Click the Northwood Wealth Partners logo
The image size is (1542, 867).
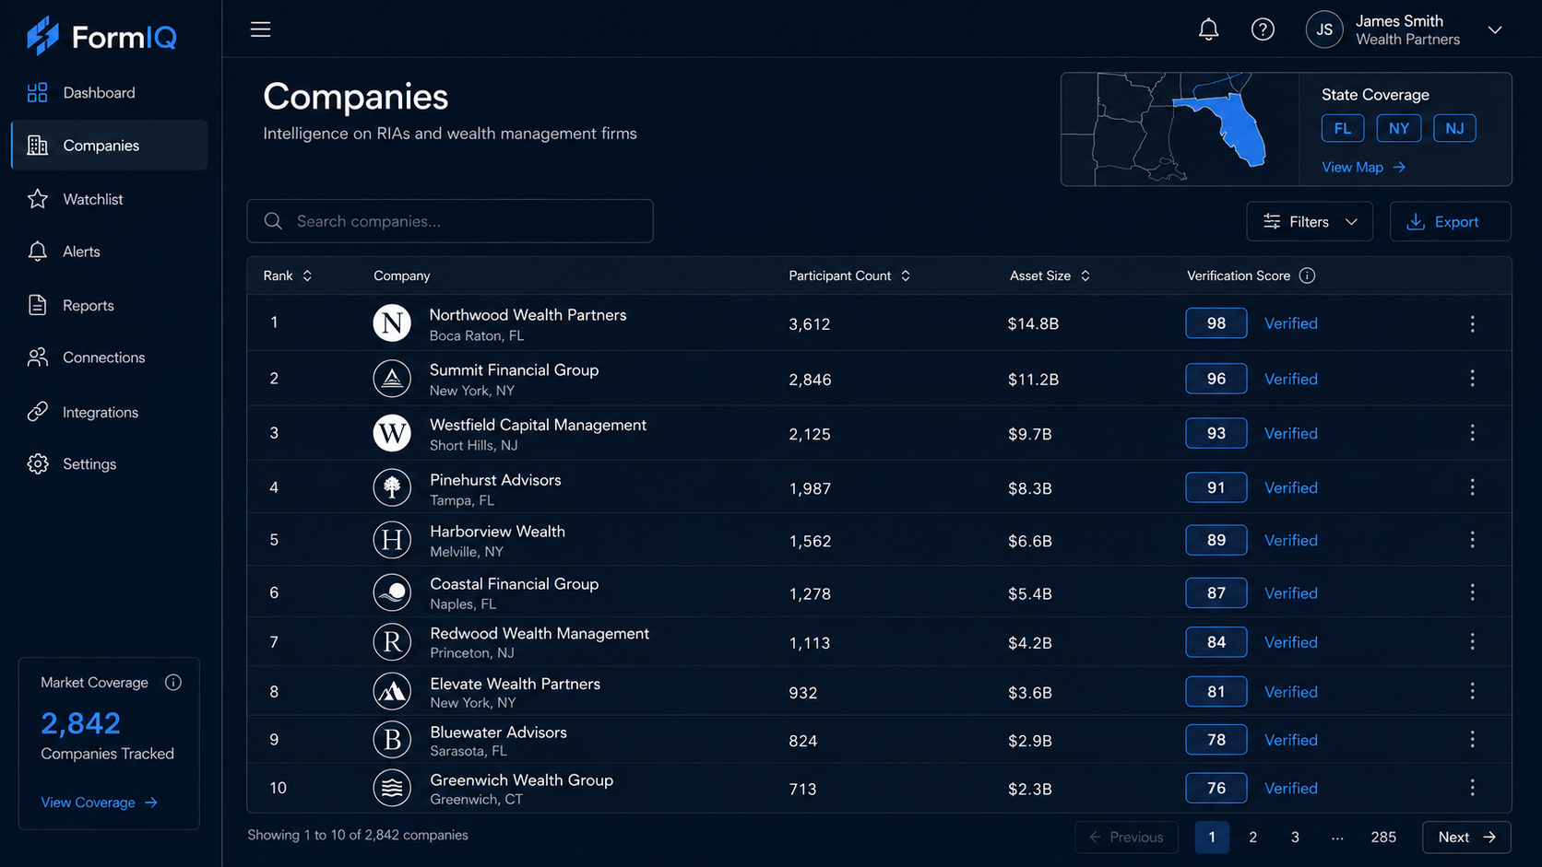point(392,323)
